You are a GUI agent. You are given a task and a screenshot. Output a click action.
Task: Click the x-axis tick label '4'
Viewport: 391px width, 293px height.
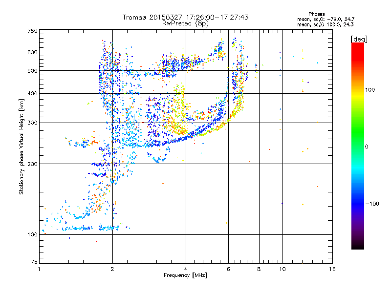pos(186,269)
